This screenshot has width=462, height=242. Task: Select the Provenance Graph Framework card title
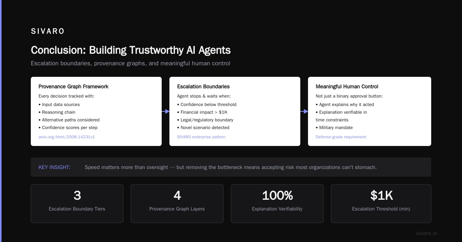click(74, 86)
